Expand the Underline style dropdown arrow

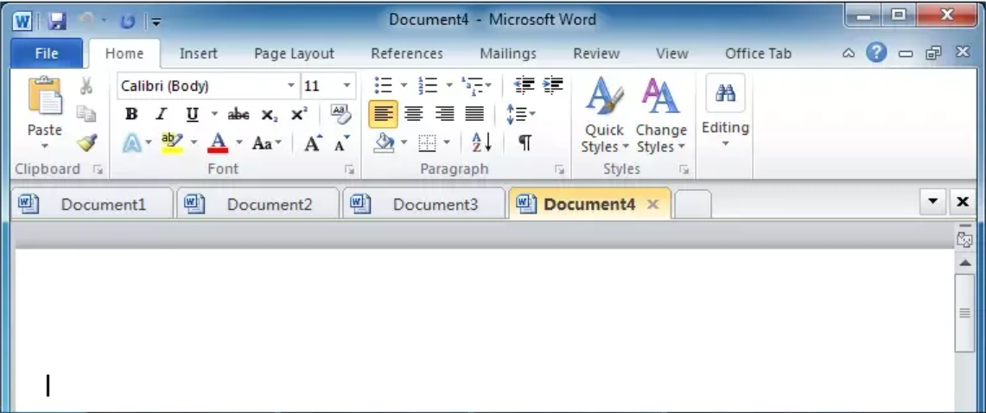tap(213, 114)
